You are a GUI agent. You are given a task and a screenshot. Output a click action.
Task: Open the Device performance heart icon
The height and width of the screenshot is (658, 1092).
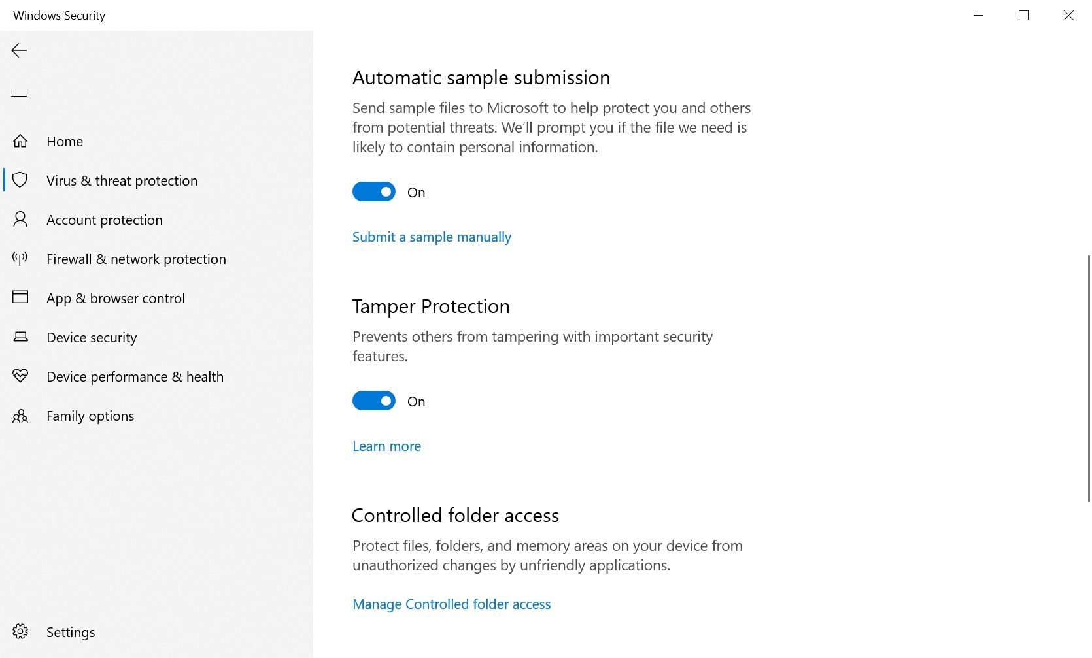coord(20,376)
